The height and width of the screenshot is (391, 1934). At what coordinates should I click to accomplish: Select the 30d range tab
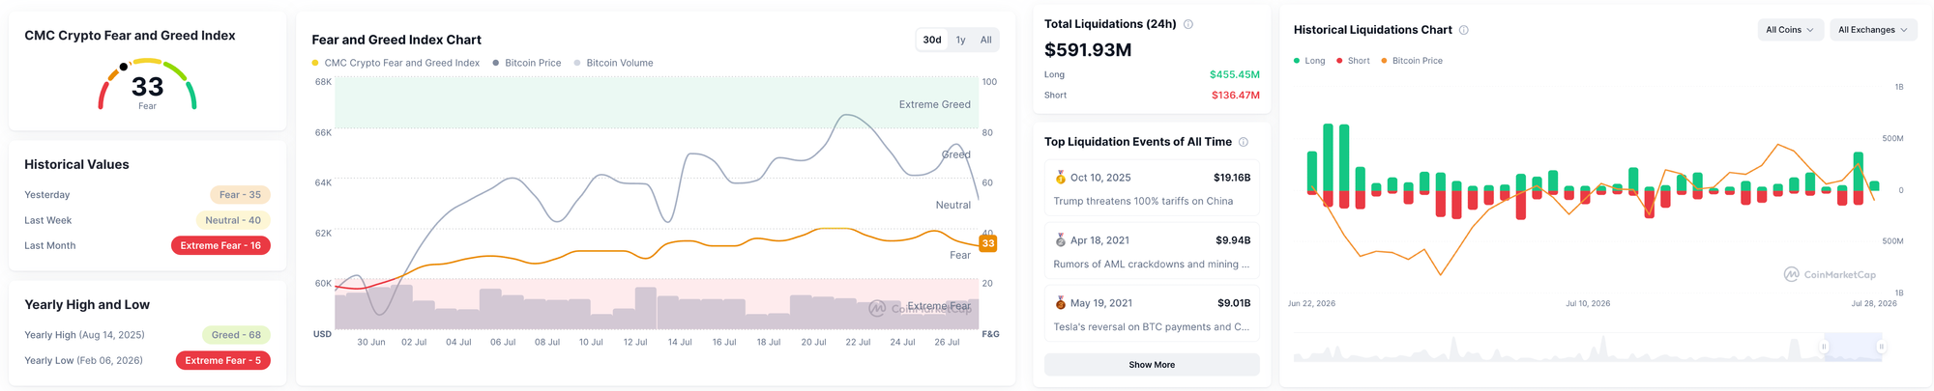pos(932,40)
